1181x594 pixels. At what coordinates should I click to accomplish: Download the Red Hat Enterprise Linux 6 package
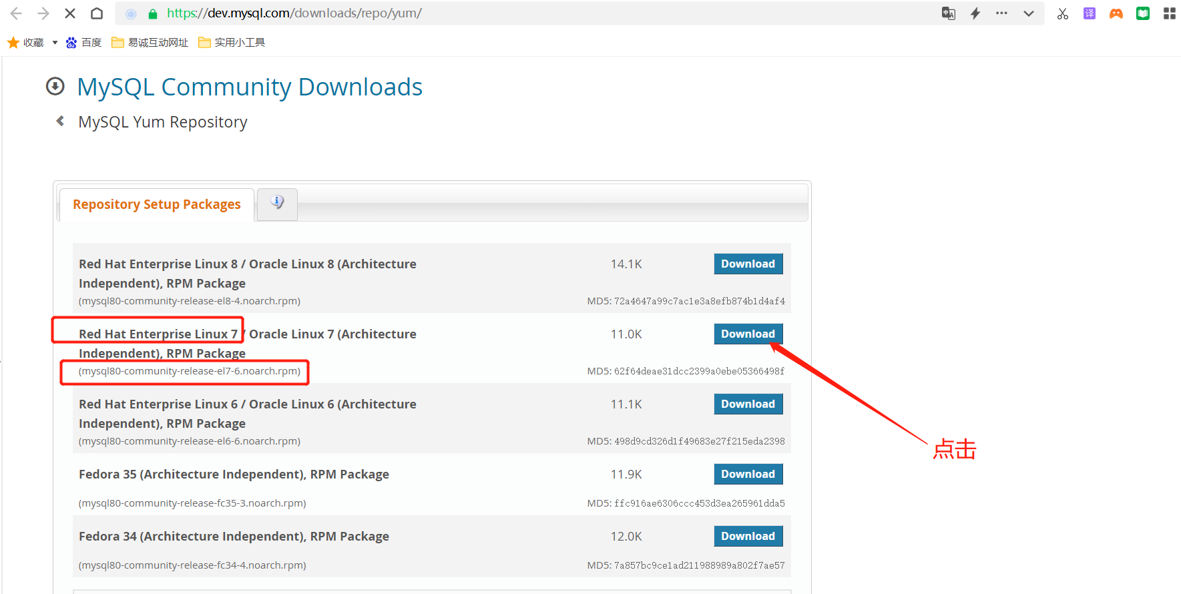coord(748,404)
